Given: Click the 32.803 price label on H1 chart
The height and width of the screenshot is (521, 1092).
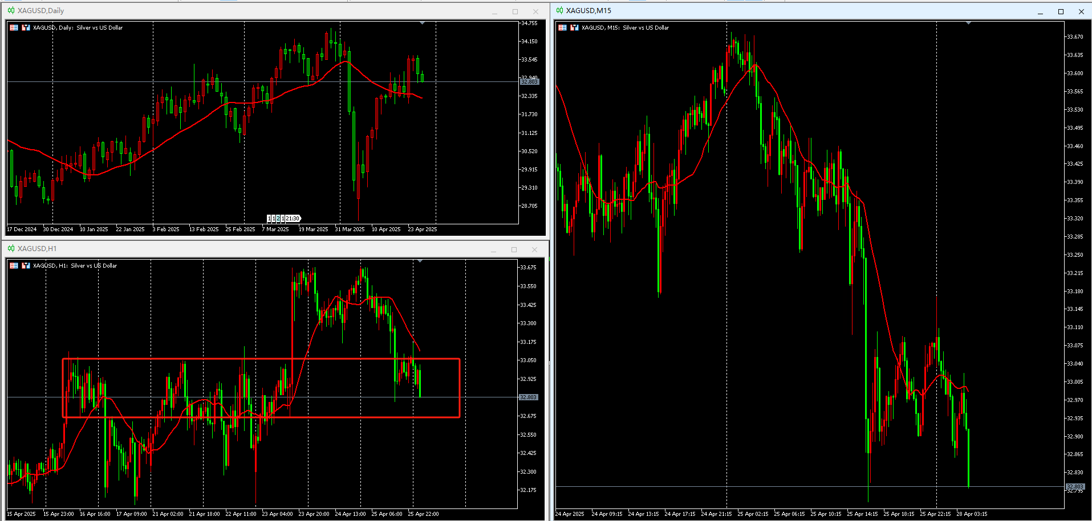Looking at the screenshot, I should click(529, 397).
